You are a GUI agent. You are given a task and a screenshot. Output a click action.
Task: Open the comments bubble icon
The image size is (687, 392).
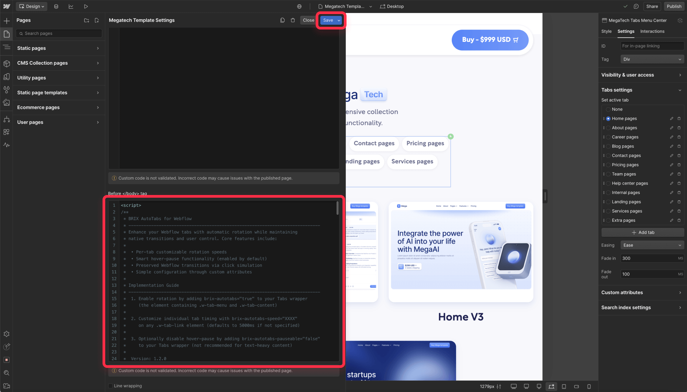636,6
